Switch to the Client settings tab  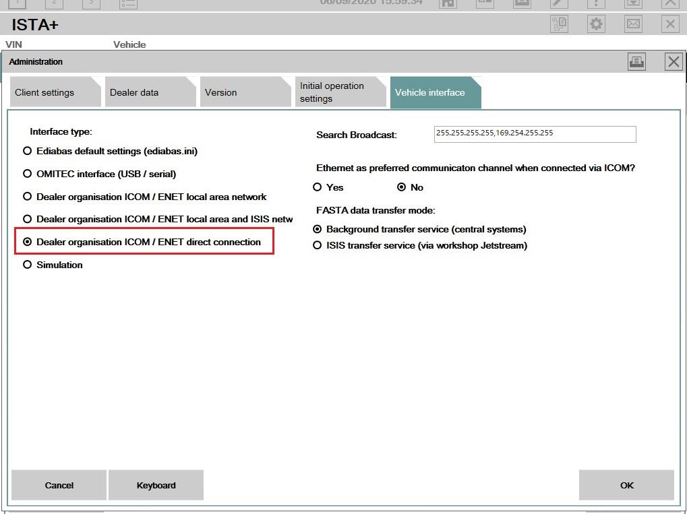coord(55,92)
